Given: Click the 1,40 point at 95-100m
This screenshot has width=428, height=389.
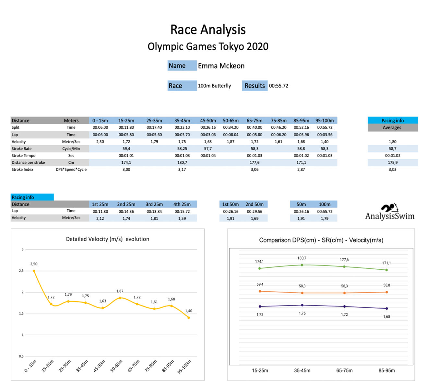Looking at the screenshot, I should click(x=189, y=318).
